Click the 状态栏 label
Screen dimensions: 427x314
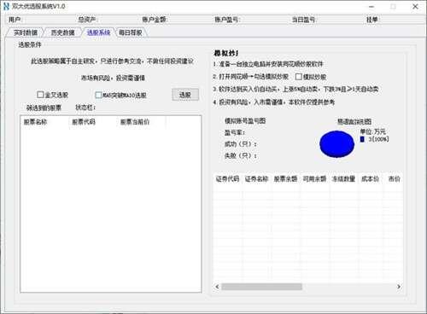pyautogui.click(x=85, y=108)
